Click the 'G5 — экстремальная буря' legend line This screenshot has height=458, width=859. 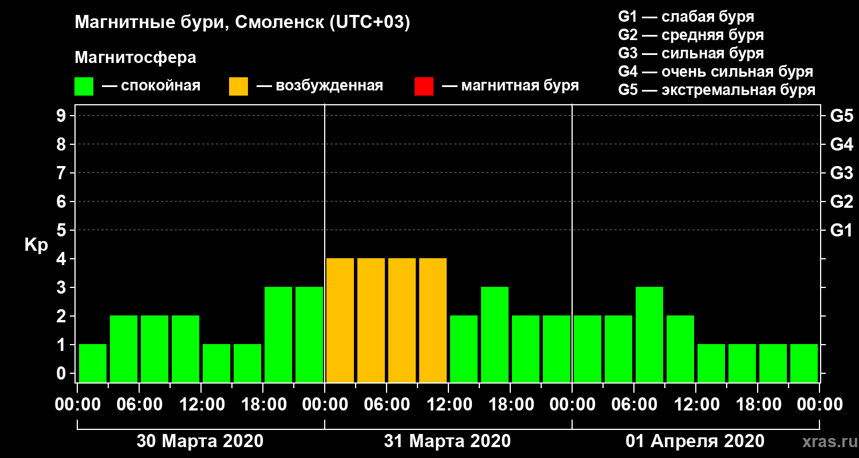[x=716, y=90]
